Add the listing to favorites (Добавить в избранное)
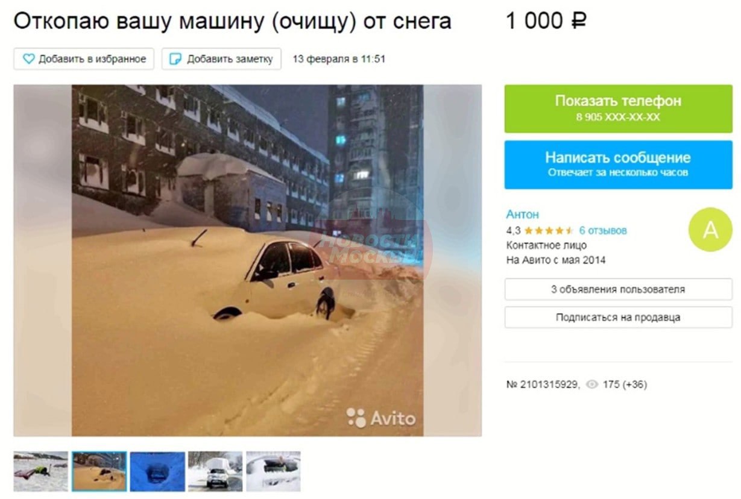Viewport: 741px width, 499px height. click(x=84, y=59)
